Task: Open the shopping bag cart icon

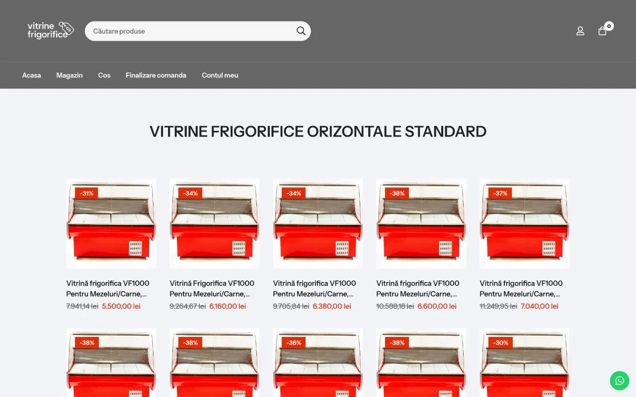Action: [x=602, y=31]
